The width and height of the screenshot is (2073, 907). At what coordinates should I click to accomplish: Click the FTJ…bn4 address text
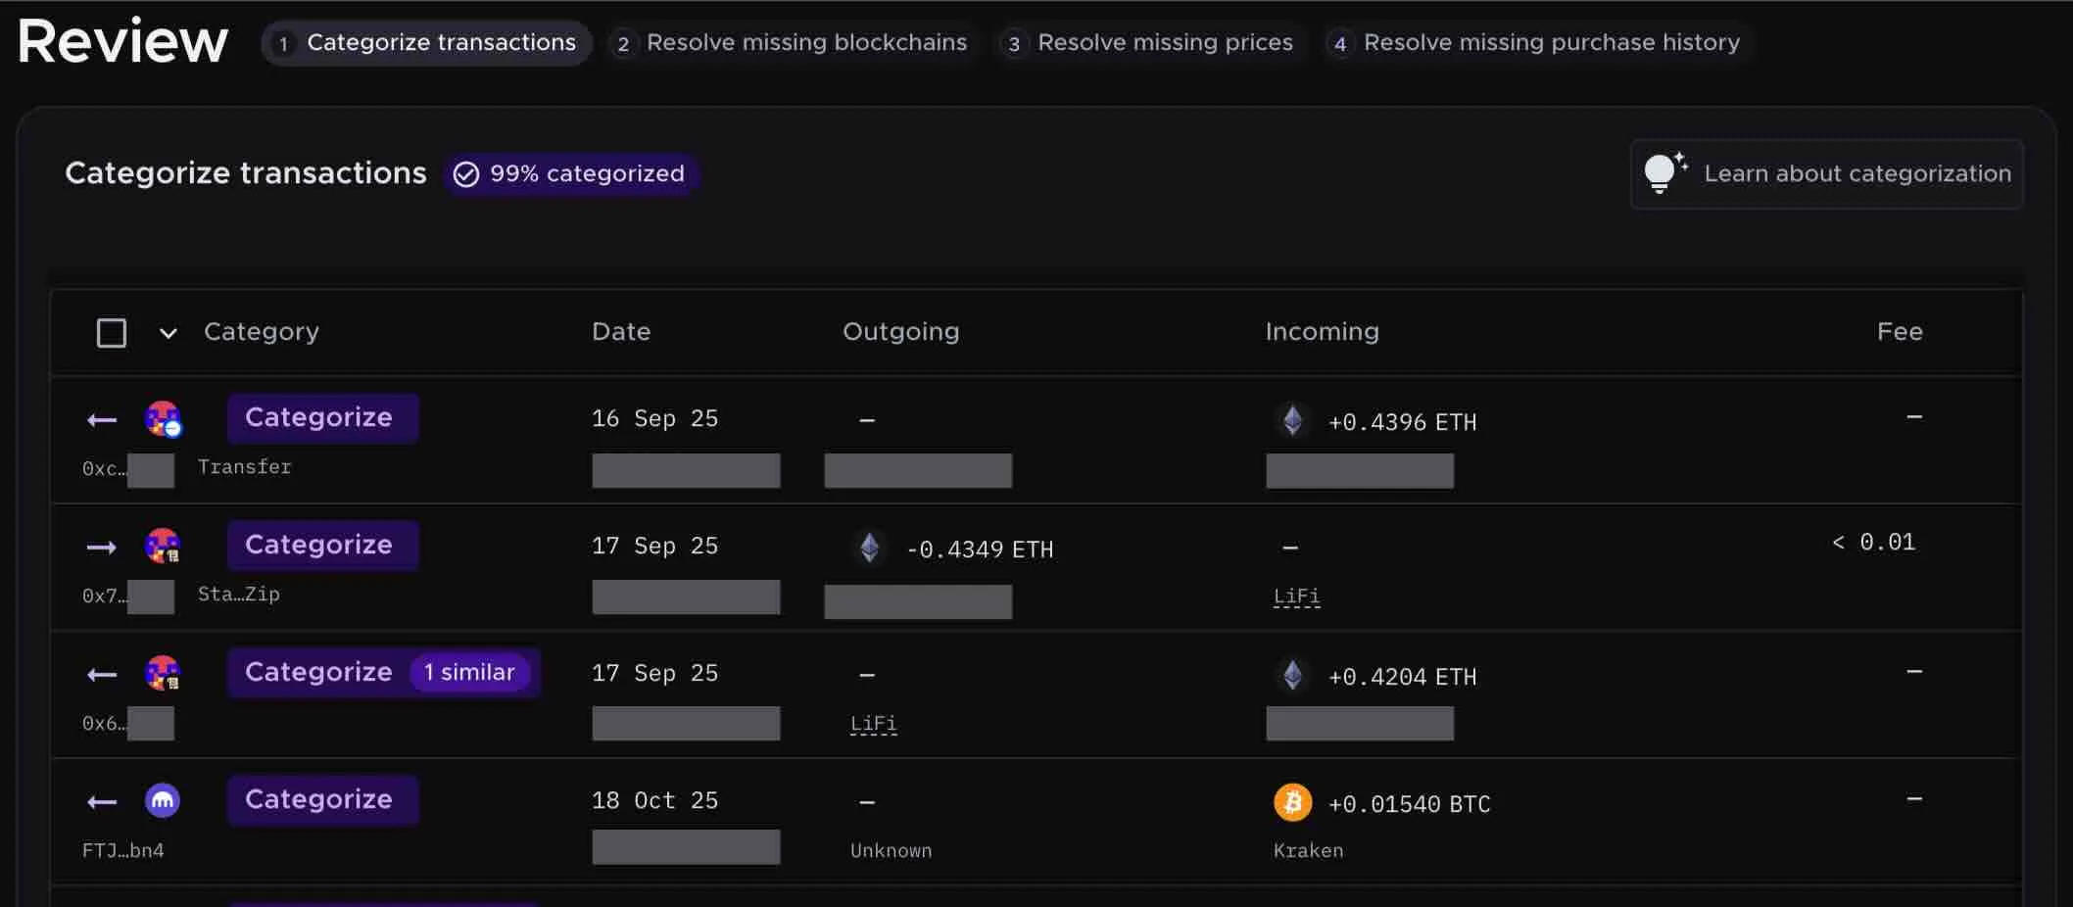(x=123, y=851)
